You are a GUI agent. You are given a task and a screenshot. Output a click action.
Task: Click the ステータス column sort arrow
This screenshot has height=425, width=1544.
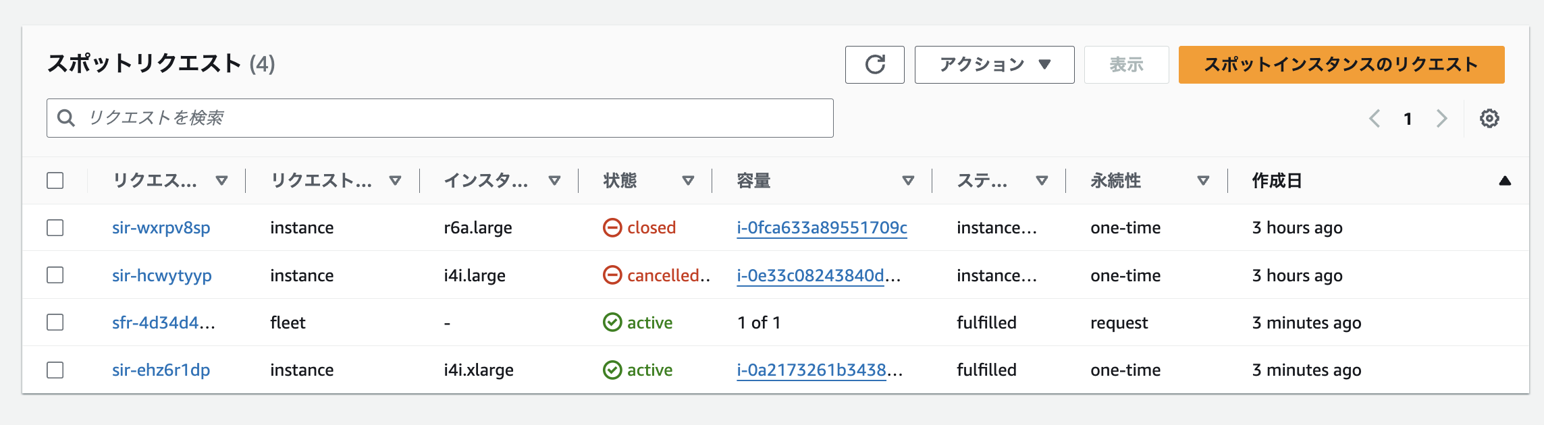pos(1042,181)
